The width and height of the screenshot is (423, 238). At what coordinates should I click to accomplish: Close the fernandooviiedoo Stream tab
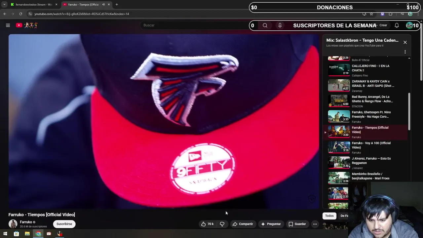pos(56,5)
